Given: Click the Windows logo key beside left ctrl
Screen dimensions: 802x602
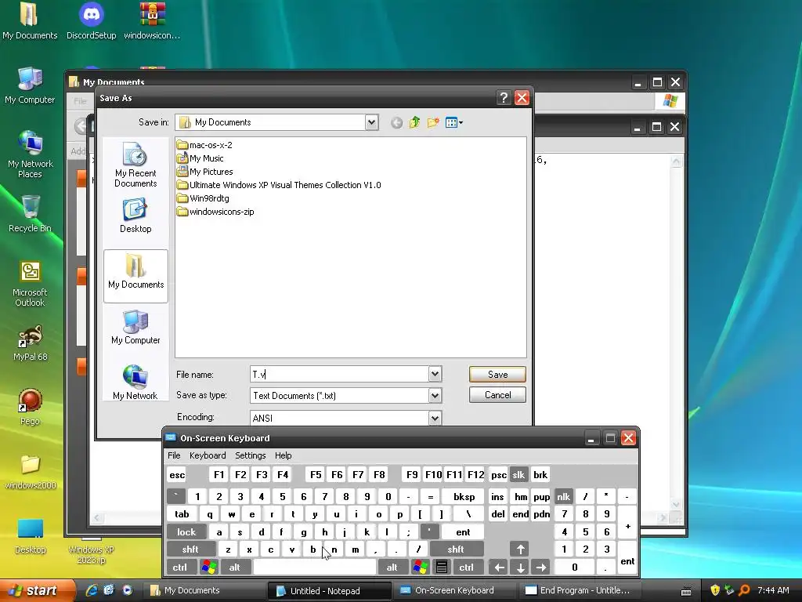Looking at the screenshot, I should tap(208, 568).
